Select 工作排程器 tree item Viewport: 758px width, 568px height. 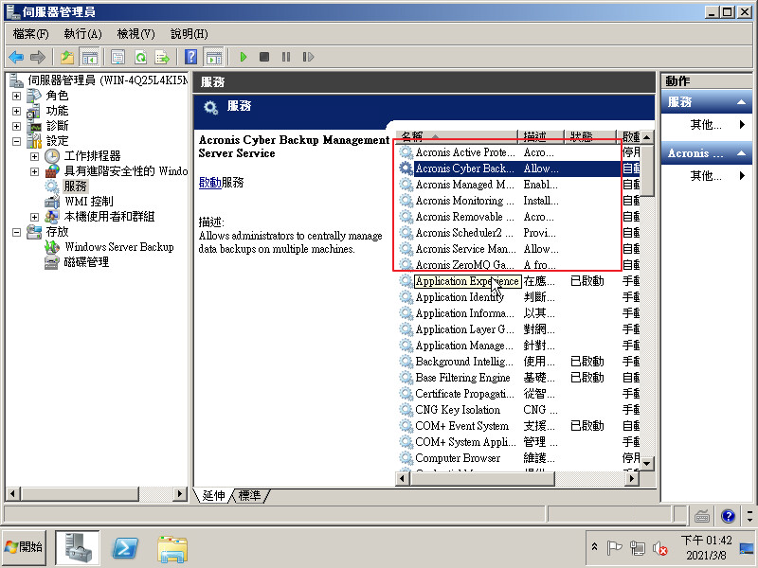(92, 156)
